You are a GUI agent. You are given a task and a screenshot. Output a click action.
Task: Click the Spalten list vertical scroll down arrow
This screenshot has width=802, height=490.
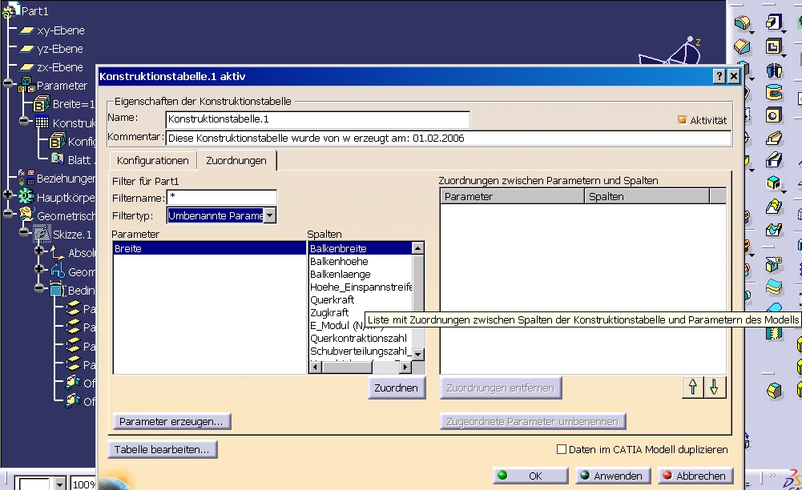point(418,354)
